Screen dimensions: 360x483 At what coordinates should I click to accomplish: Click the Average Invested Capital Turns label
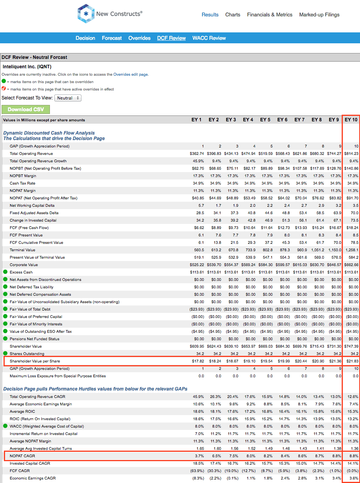[41, 448]
